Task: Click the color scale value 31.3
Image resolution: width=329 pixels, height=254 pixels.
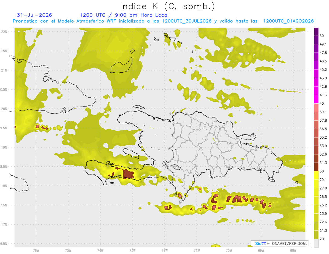Action: (323, 163)
